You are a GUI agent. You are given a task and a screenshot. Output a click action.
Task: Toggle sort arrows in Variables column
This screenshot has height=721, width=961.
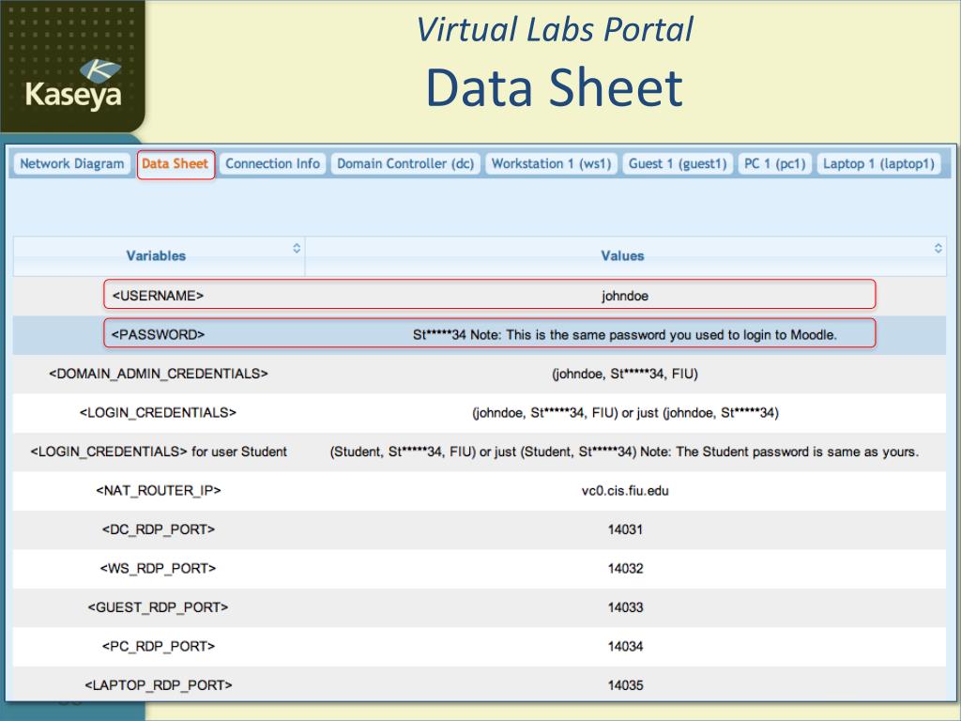[x=297, y=248]
